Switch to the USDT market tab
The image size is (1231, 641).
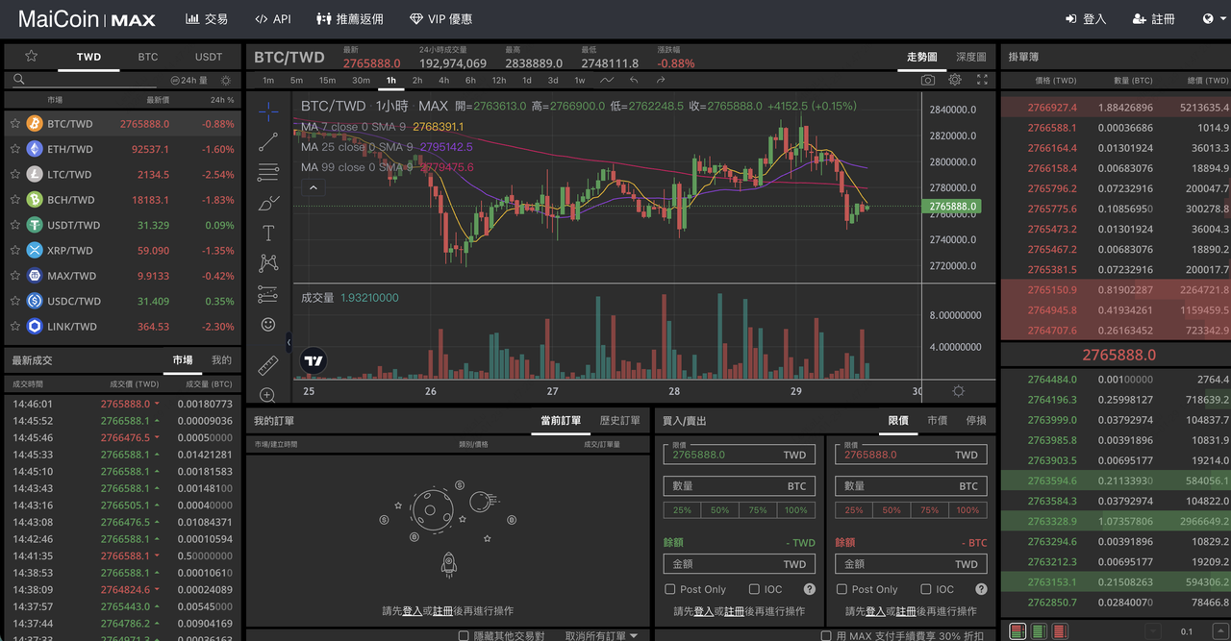(208, 57)
